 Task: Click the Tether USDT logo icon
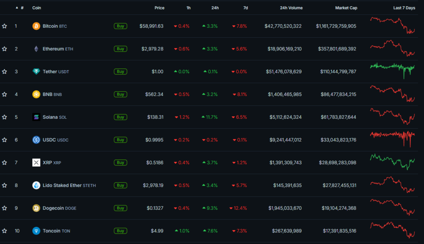(36, 72)
